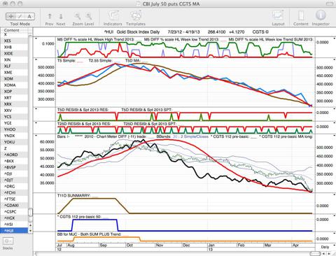336x256 pixels.
Task: Click the CGTS 112 pre-basic 50 label
Action: click(x=79, y=217)
